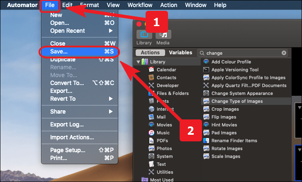
Task: Switch to the Actions tab
Action: click(150, 53)
